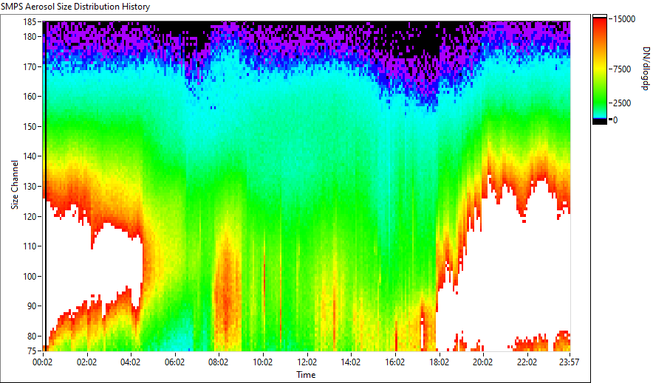Click the 04:02 time tick label
Image resolution: width=653 pixels, height=383 pixels.
[x=130, y=362]
